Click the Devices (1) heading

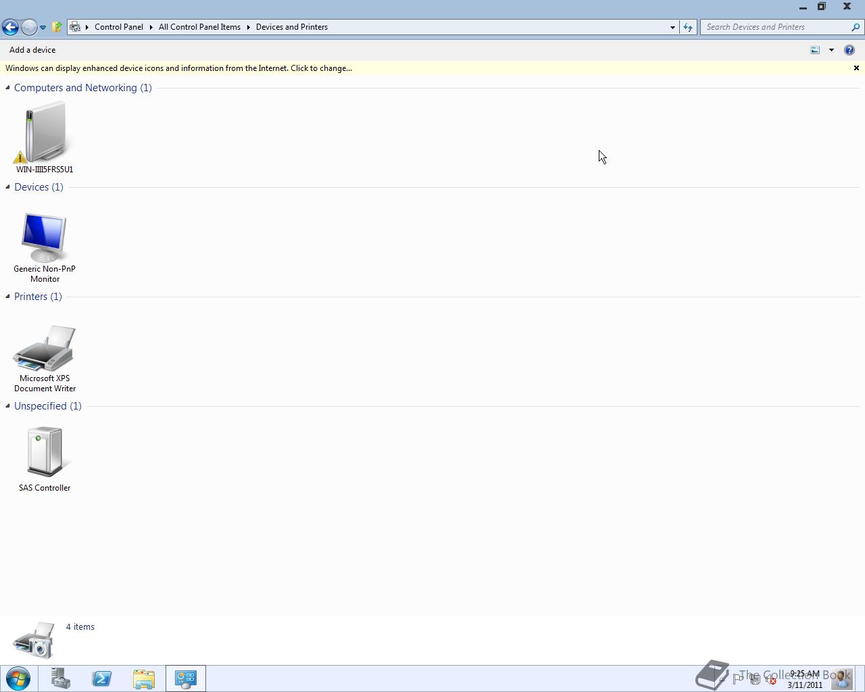(x=39, y=187)
